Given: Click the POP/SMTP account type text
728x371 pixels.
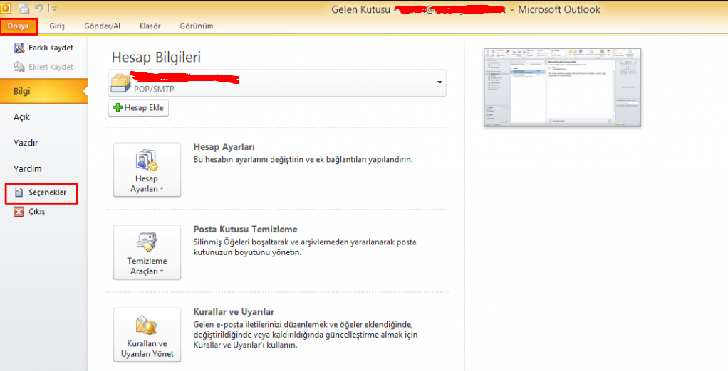Looking at the screenshot, I should point(154,89).
